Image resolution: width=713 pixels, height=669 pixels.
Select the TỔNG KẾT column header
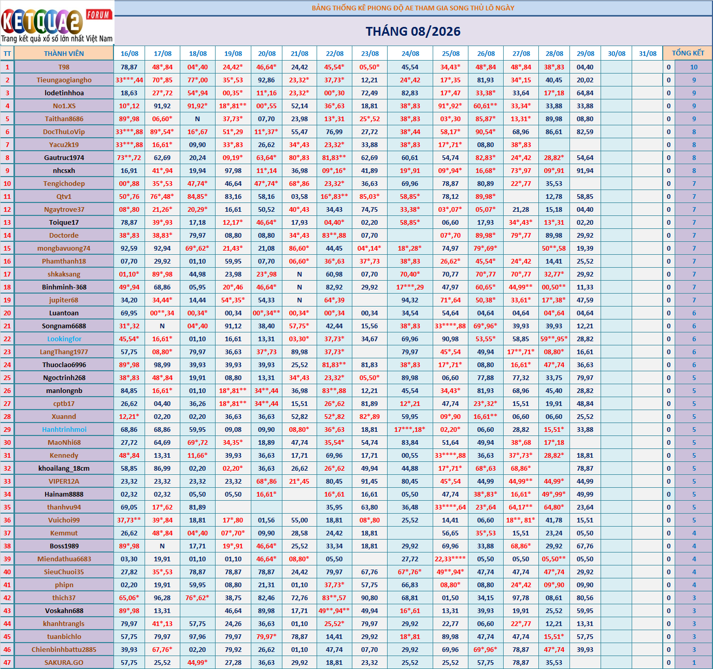(x=688, y=53)
